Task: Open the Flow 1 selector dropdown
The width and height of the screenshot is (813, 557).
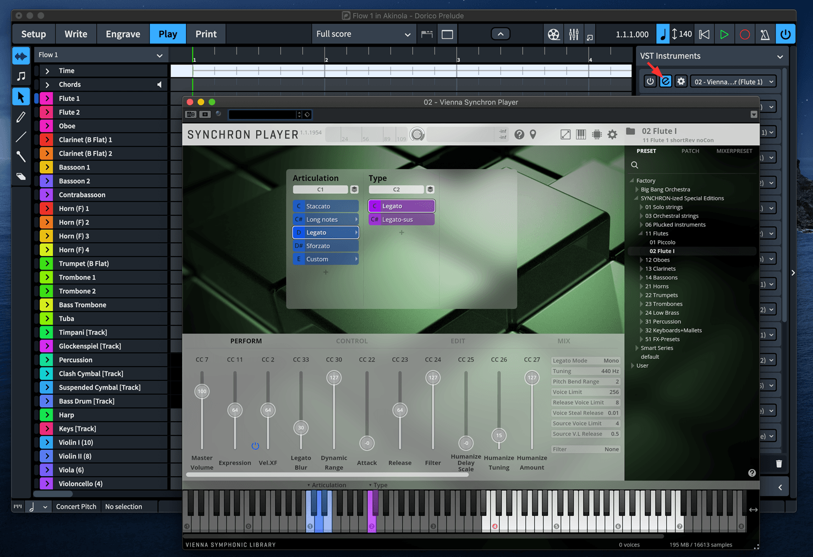Action: coord(100,55)
